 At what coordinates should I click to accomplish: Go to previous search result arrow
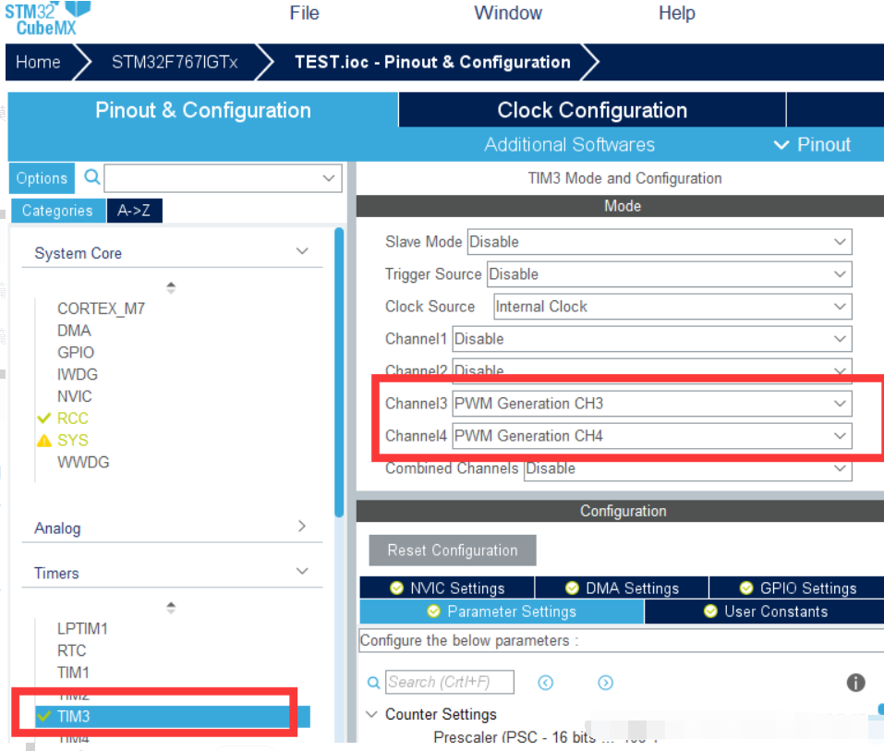545,683
